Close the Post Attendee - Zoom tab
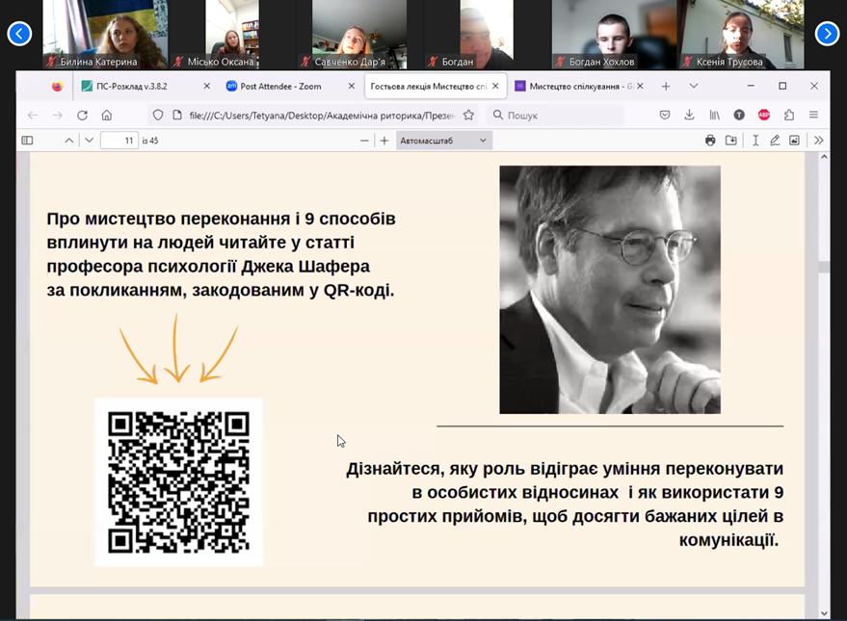847x621 pixels. pyautogui.click(x=351, y=87)
